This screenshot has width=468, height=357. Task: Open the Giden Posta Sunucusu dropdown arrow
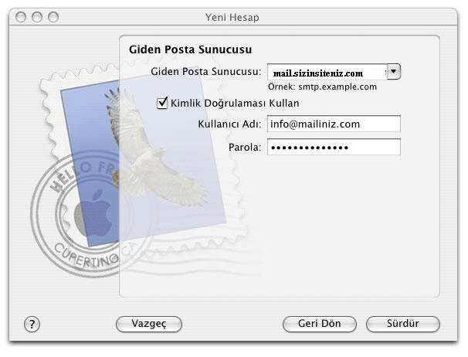point(394,72)
